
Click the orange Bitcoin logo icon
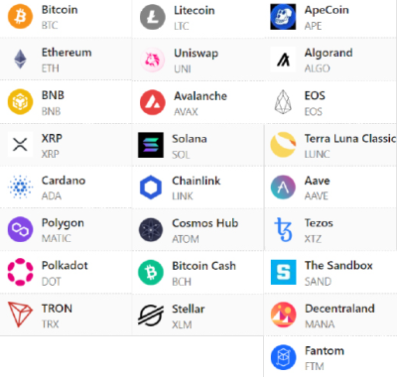tap(20, 17)
